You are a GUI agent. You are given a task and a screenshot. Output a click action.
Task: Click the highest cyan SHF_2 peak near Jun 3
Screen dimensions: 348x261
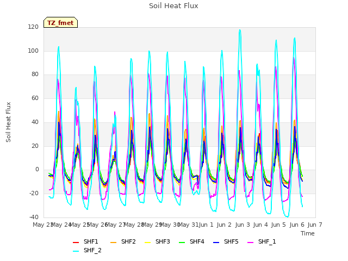pyautogui.click(x=240, y=30)
